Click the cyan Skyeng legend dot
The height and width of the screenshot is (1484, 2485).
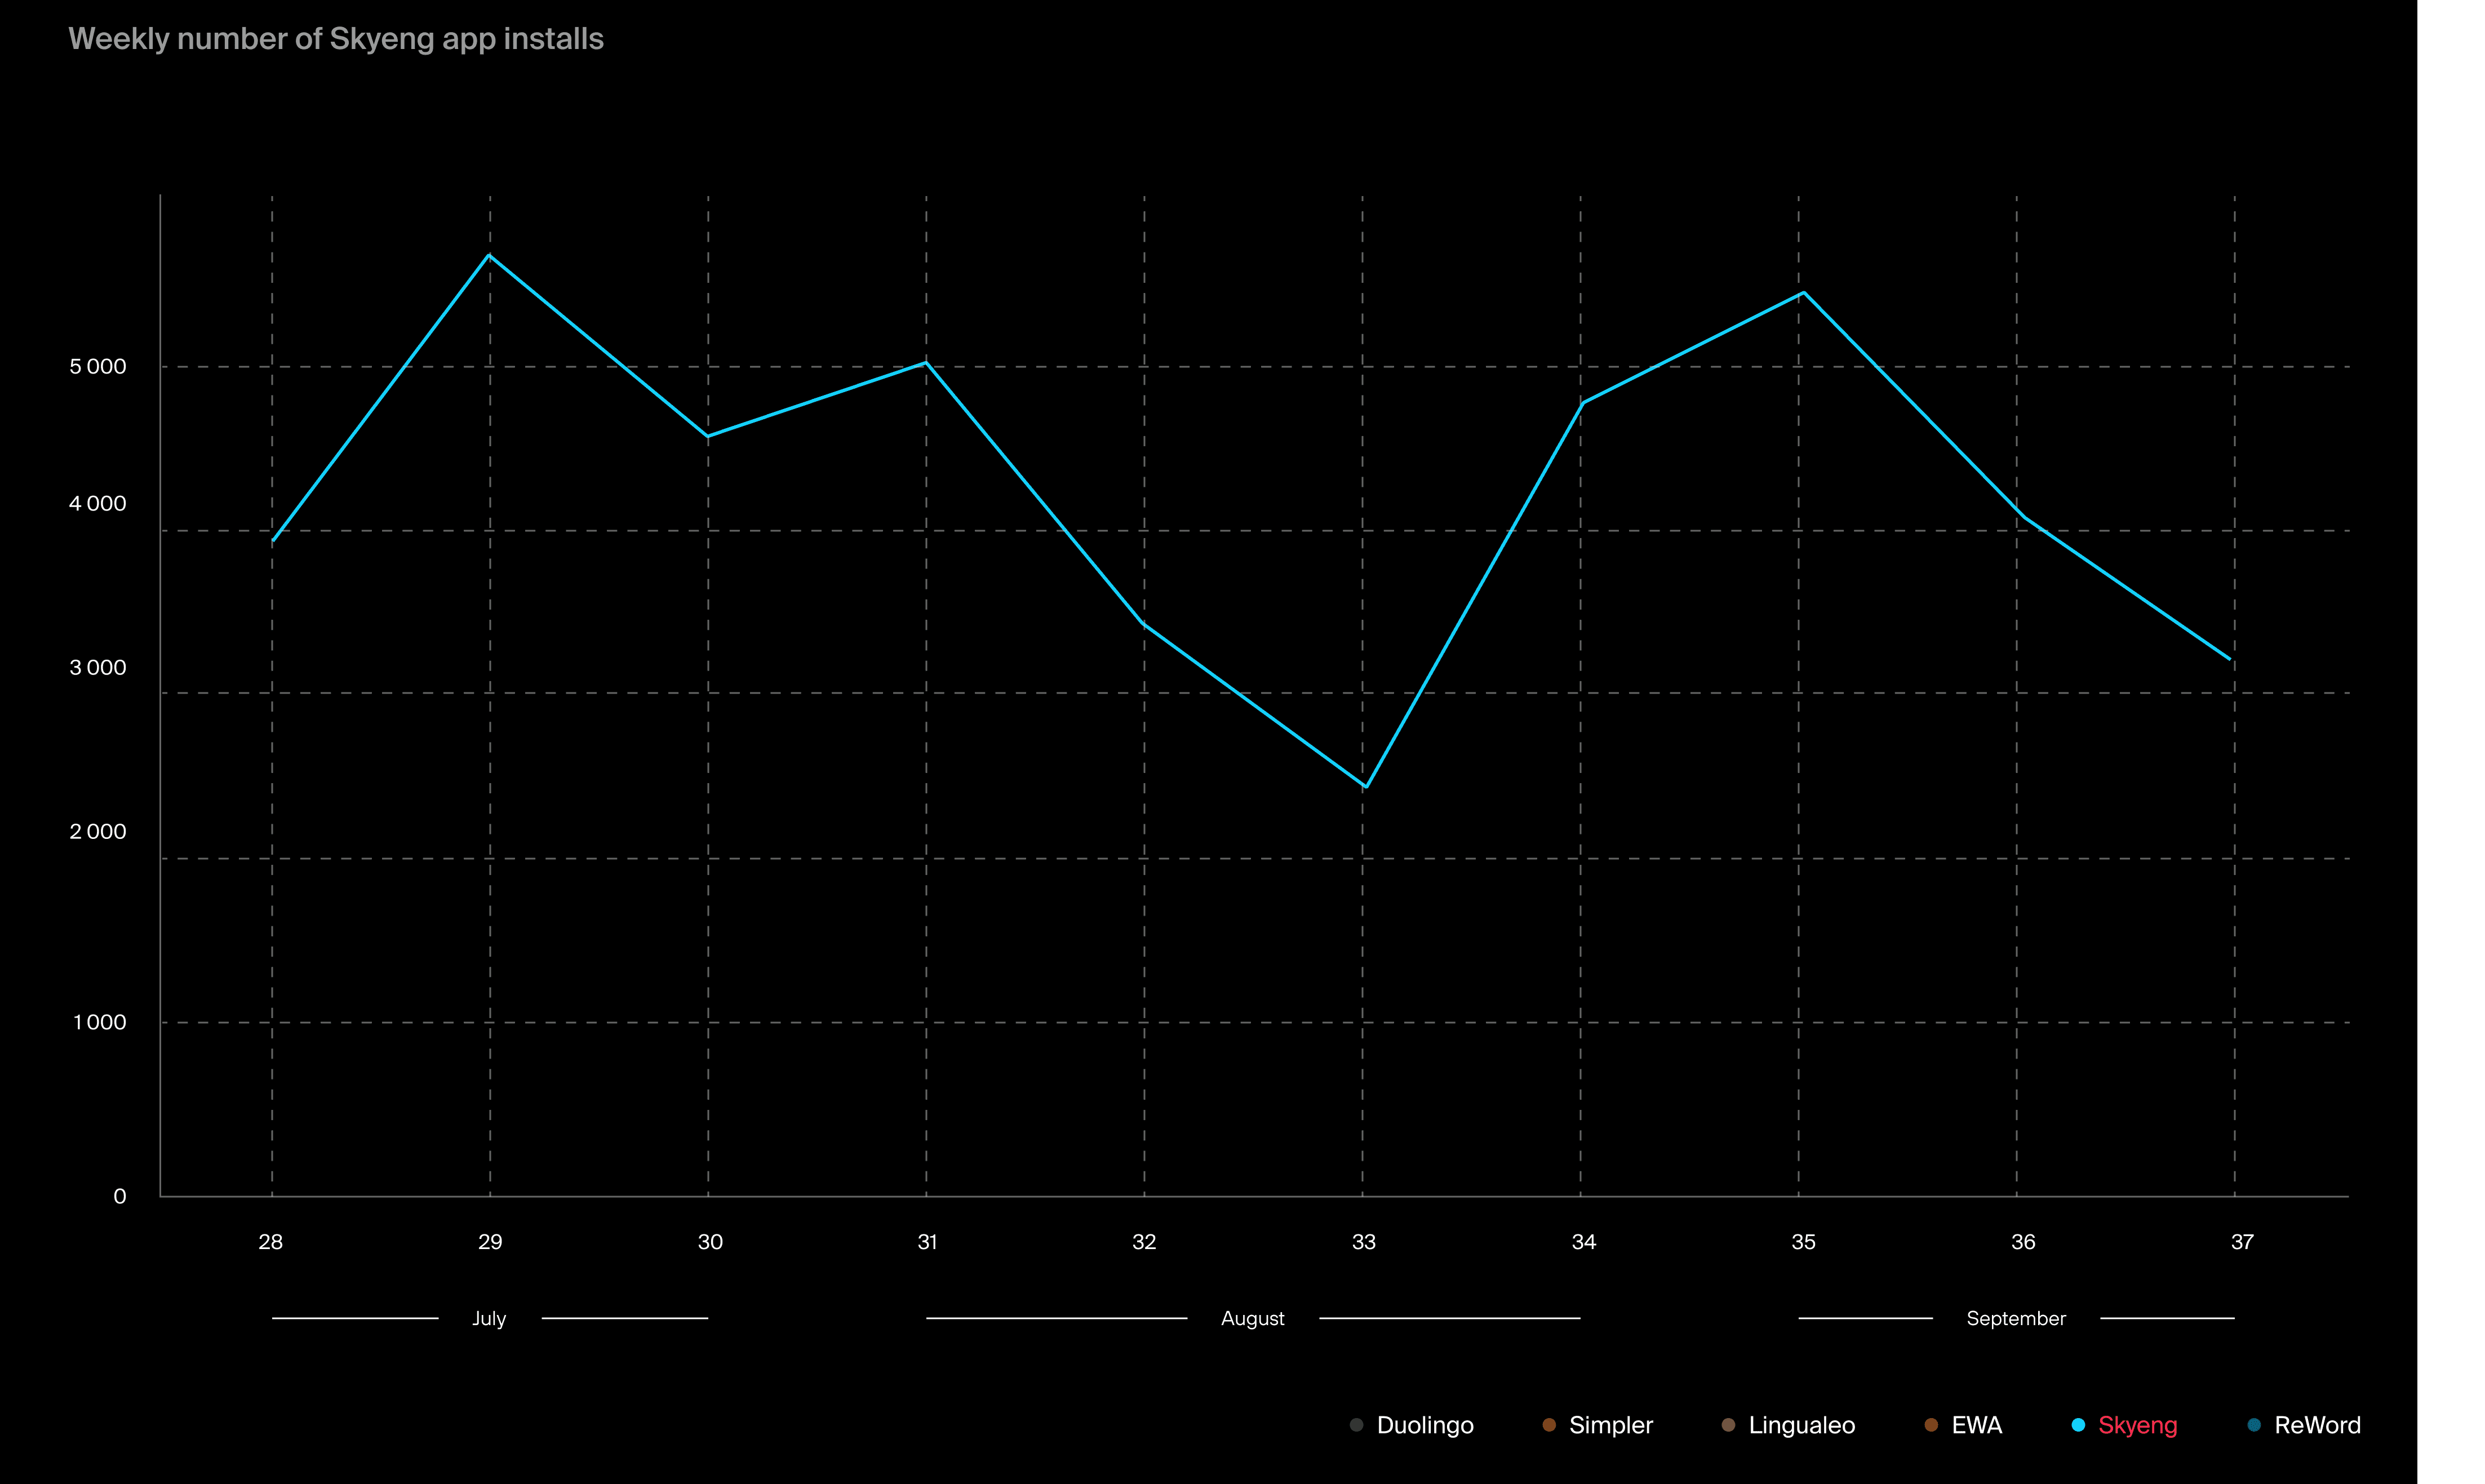2078,1425
